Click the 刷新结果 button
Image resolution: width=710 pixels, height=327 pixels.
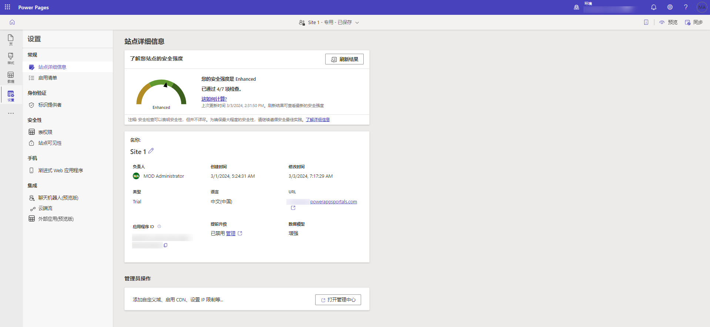coord(344,59)
